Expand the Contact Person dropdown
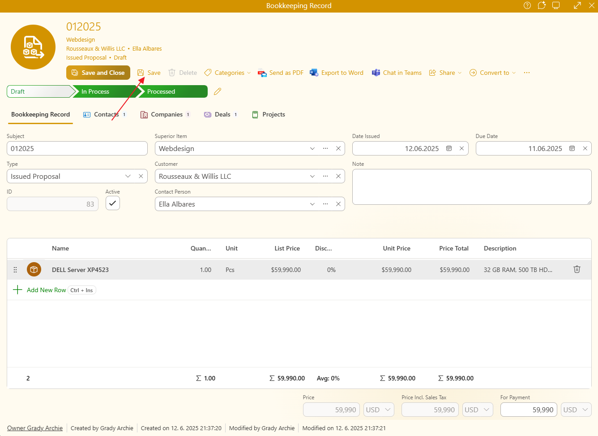The width and height of the screenshot is (598, 436). (312, 204)
